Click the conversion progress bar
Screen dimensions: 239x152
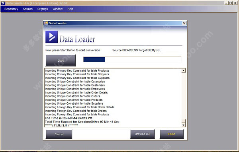click(132, 59)
